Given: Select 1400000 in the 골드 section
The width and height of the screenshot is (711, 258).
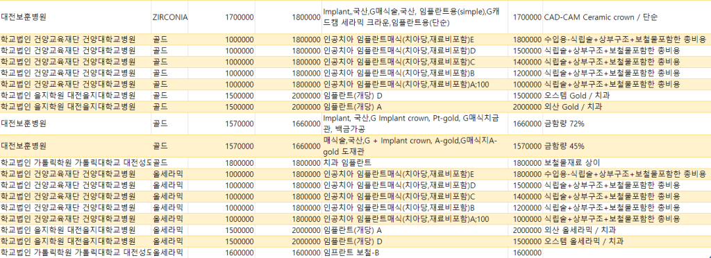Looking at the screenshot, I should pos(525,62).
